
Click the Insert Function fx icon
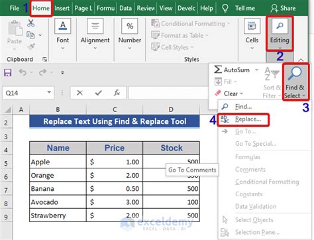click(x=117, y=93)
